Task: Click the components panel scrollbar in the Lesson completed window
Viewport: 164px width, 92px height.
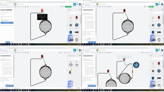Action: (x=81, y=19)
